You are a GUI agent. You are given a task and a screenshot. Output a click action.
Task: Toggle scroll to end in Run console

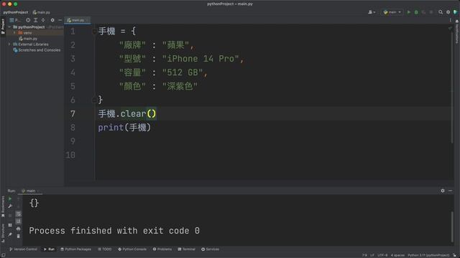pyautogui.click(x=19, y=221)
